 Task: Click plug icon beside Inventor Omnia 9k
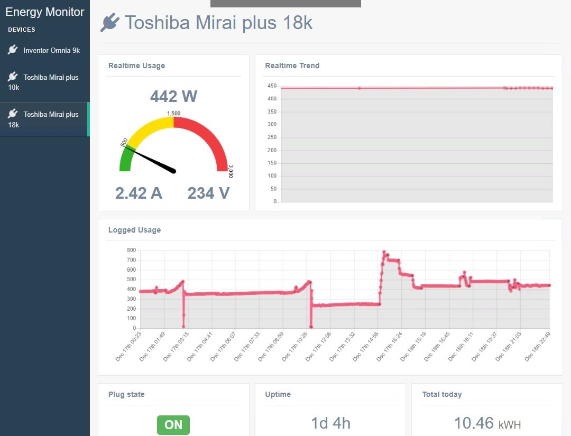tap(13, 50)
